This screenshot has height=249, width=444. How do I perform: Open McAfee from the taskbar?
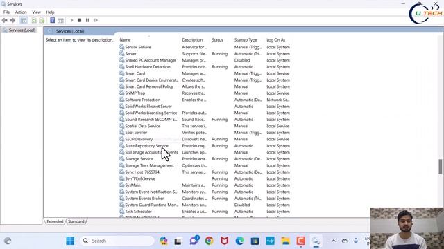225,241
